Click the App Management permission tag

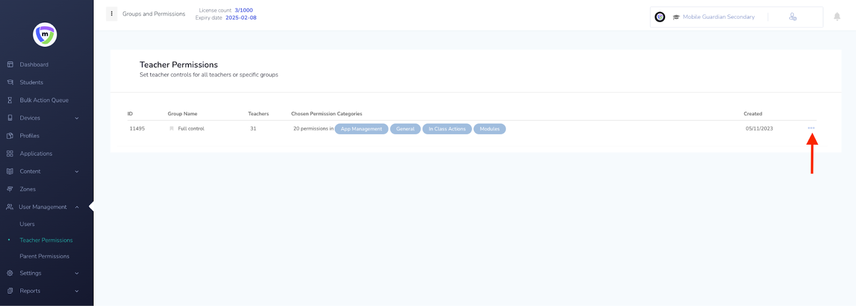click(x=361, y=129)
